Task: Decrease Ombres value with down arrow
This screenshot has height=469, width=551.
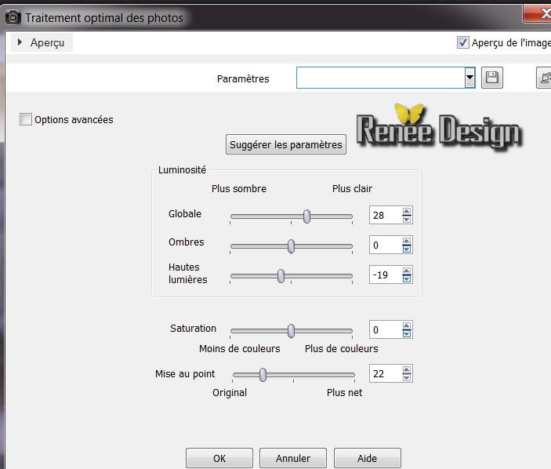Action: point(407,249)
